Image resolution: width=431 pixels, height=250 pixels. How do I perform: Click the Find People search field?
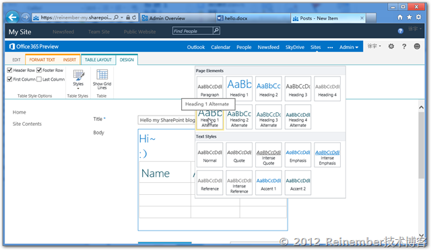pos(193,31)
